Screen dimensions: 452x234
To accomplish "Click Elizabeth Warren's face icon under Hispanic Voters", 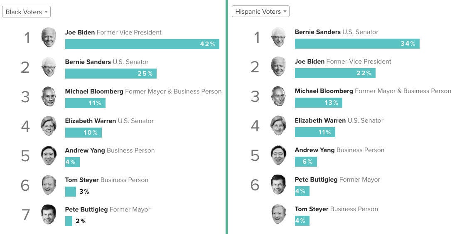I will coord(278,126).
